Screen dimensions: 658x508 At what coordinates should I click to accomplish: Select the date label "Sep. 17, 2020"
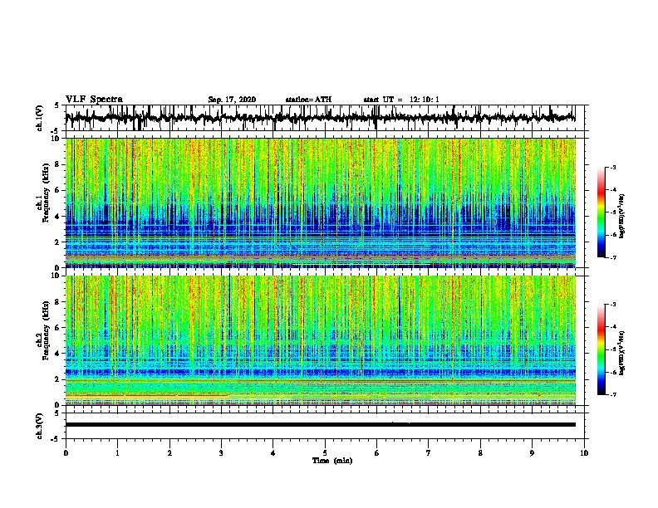232,100
